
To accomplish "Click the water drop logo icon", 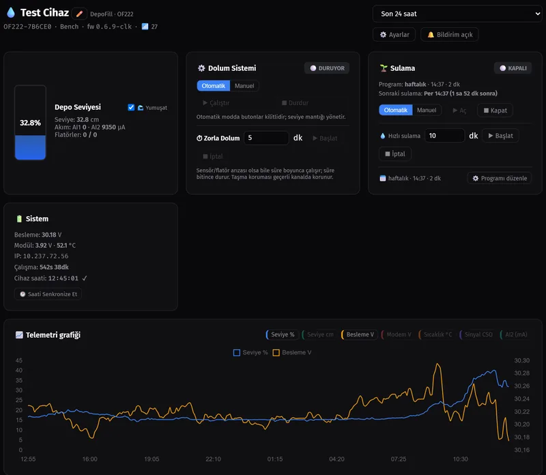I will [11, 12].
